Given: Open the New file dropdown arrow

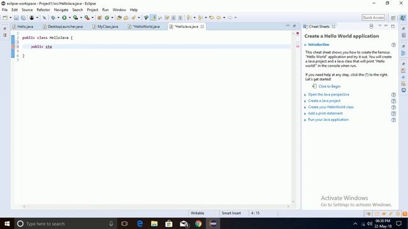Looking at the screenshot, I should pos(11,18).
